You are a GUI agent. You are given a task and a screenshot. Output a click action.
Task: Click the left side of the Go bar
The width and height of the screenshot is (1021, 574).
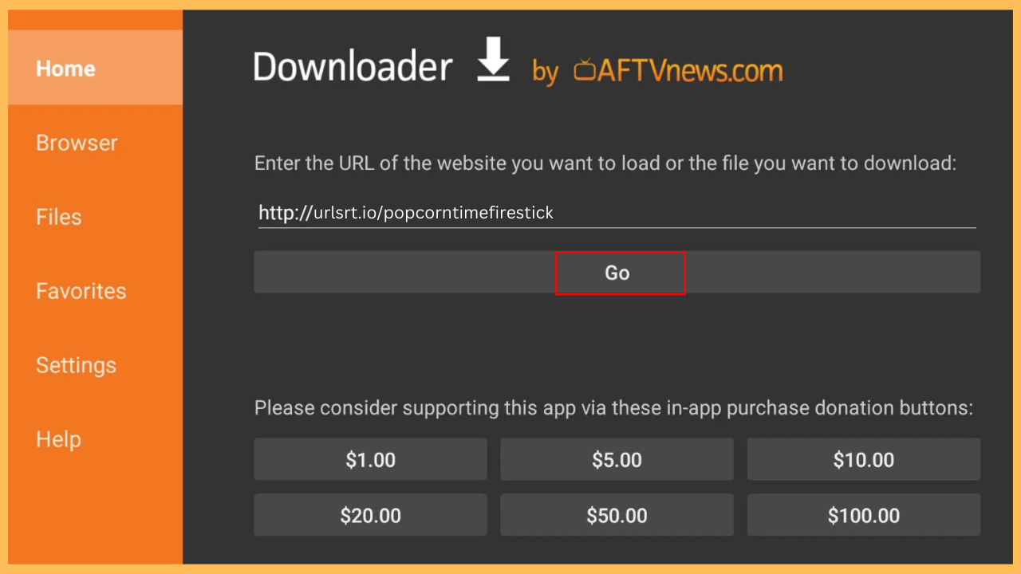point(404,272)
